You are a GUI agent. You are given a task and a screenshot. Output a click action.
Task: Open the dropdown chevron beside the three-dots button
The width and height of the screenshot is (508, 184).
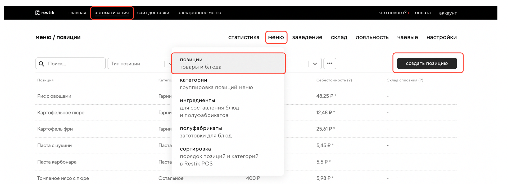315,64
